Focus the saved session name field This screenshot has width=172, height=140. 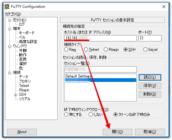(100, 69)
